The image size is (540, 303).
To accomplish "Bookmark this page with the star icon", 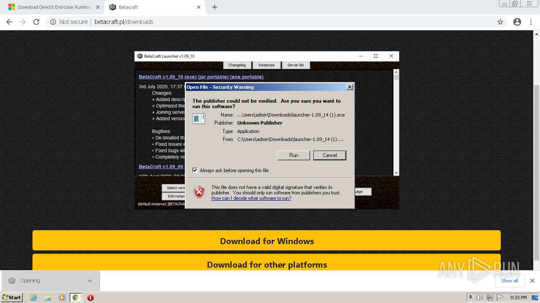I will coord(500,22).
